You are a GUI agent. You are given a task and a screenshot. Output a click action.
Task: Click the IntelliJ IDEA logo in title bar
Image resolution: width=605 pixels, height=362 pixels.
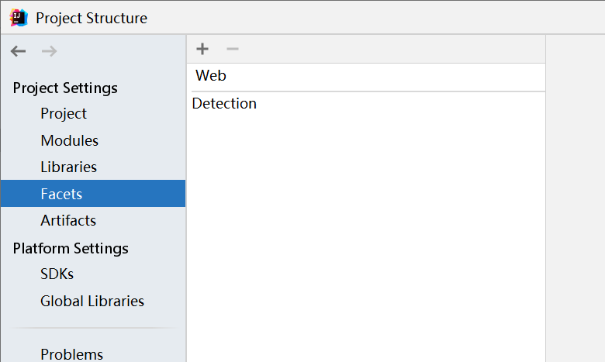[x=19, y=18]
